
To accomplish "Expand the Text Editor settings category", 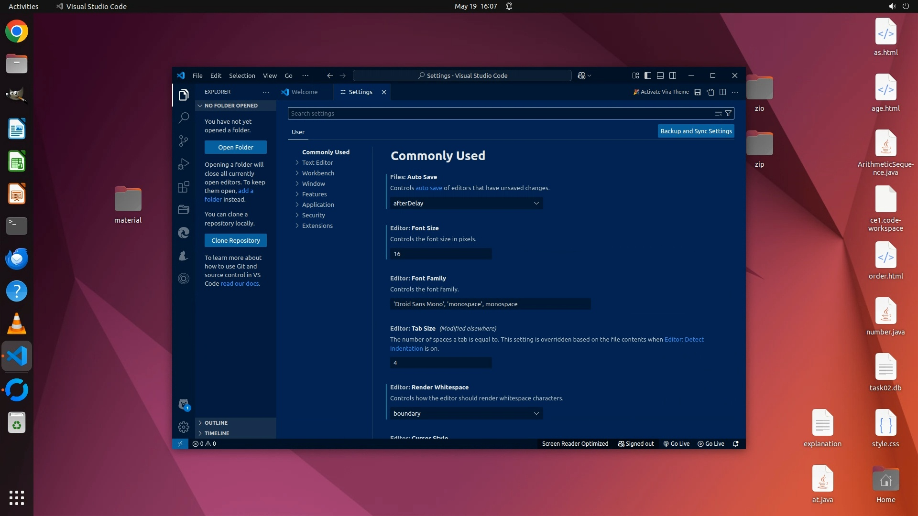I will pos(317,162).
